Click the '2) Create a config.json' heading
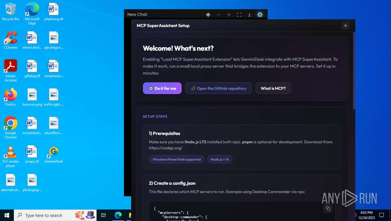Viewport: 391px width, 221px height. coord(172,183)
